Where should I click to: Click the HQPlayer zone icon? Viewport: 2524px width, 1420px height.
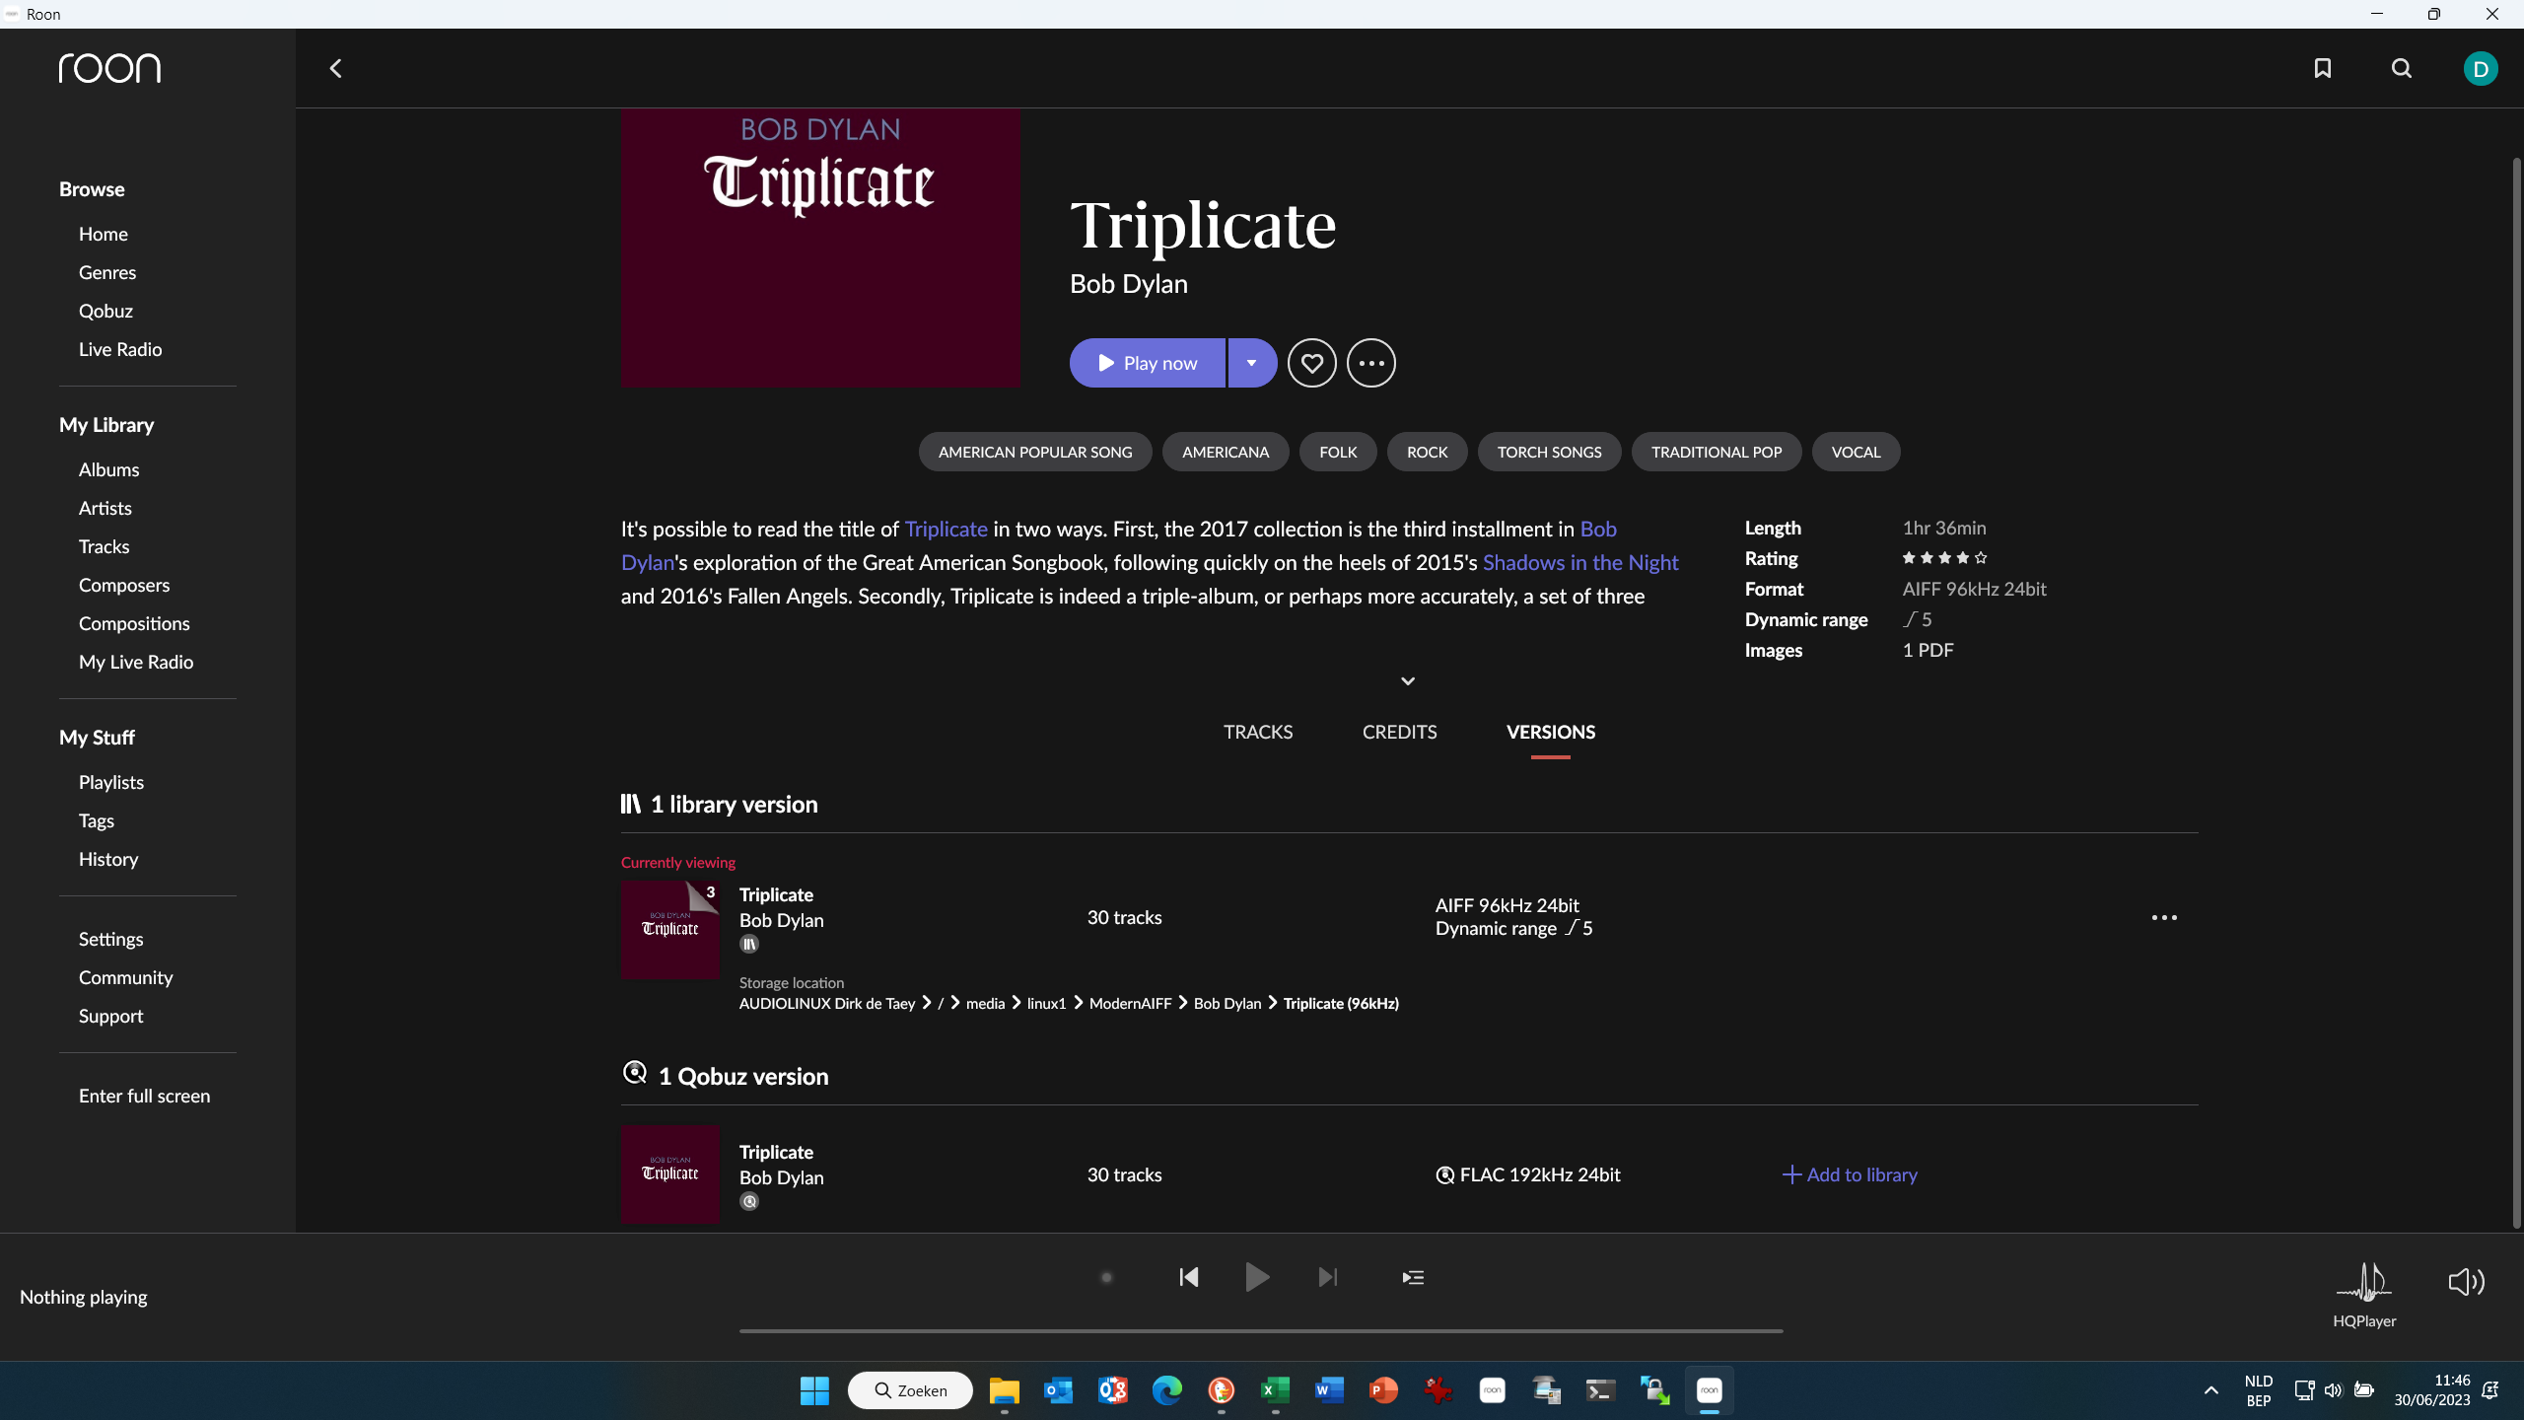coord(2363,1282)
